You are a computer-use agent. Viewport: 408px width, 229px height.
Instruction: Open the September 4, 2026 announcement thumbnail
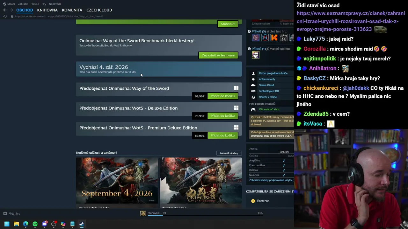117,180
